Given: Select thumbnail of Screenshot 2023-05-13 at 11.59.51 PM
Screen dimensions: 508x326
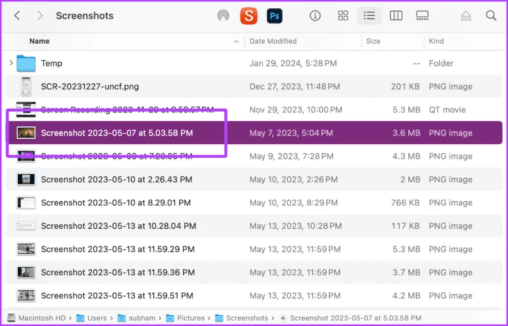Looking at the screenshot, I should (26, 295).
